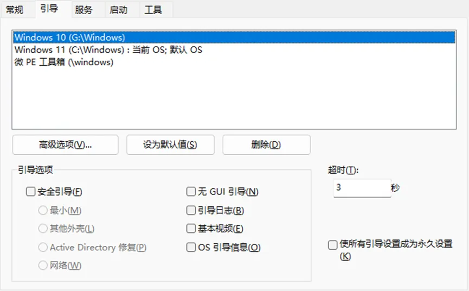469x291 pixels.
Task: Click the 超时 seconds input field
Action: [362, 188]
